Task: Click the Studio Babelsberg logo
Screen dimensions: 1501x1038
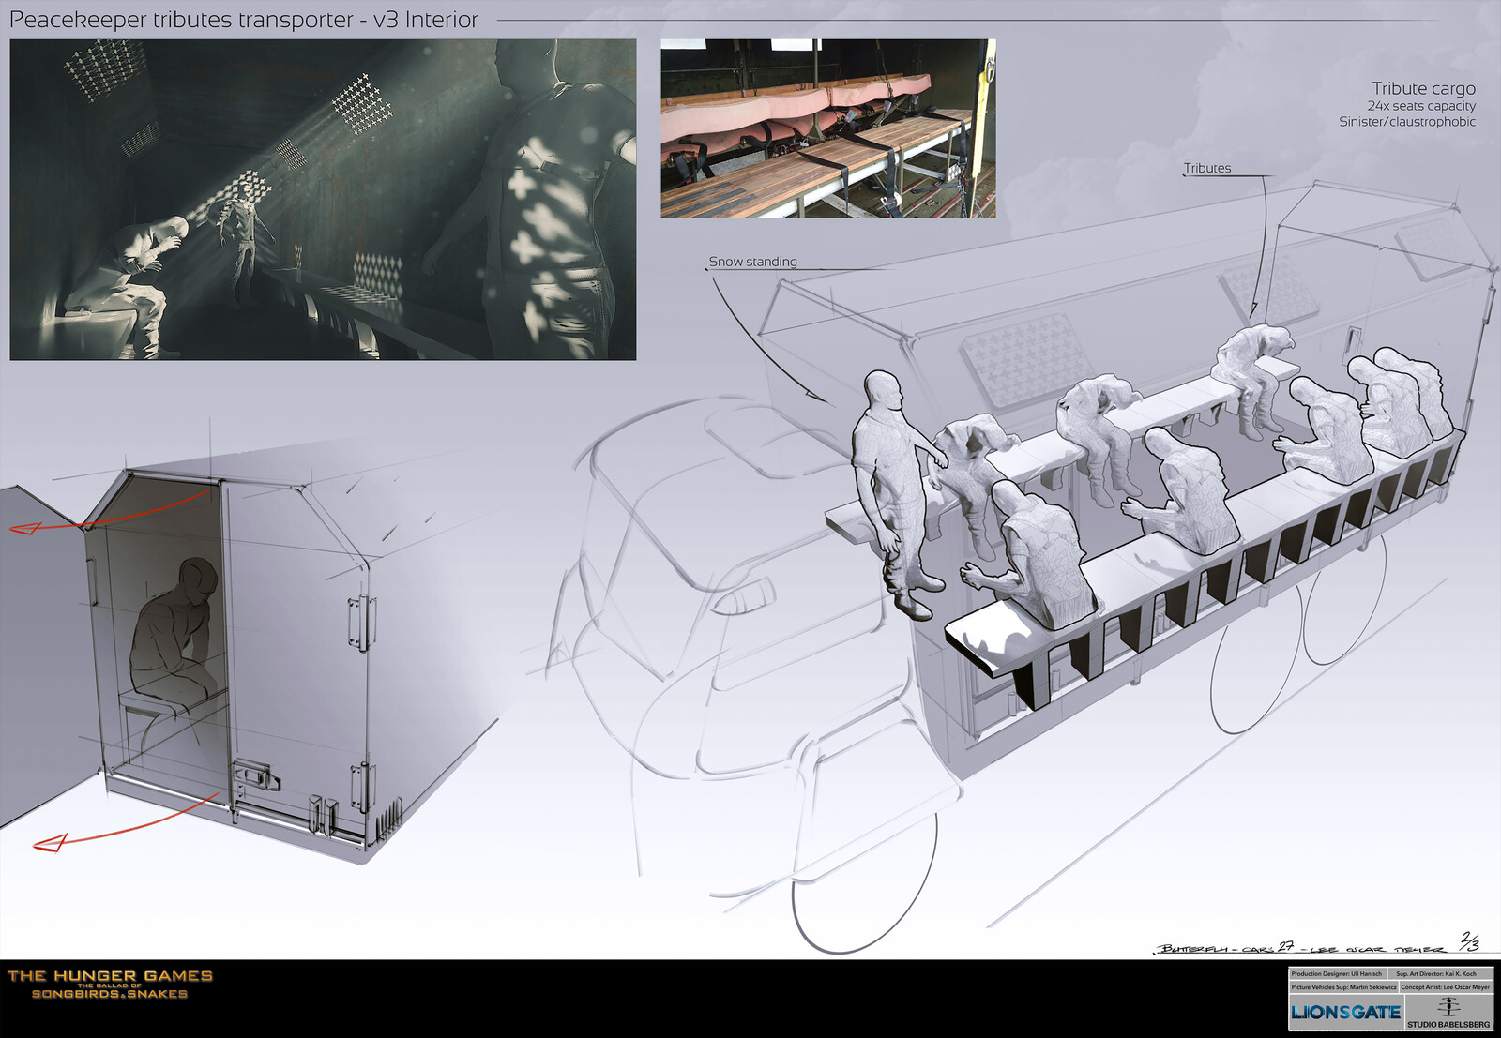Action: pos(1448,1012)
